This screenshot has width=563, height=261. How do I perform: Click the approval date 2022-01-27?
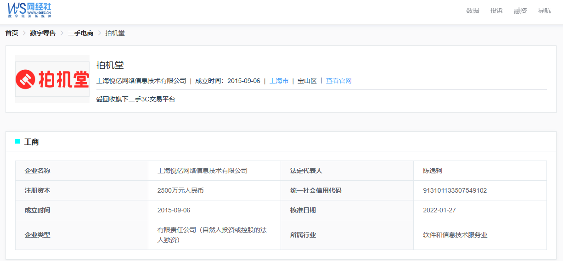point(439,210)
